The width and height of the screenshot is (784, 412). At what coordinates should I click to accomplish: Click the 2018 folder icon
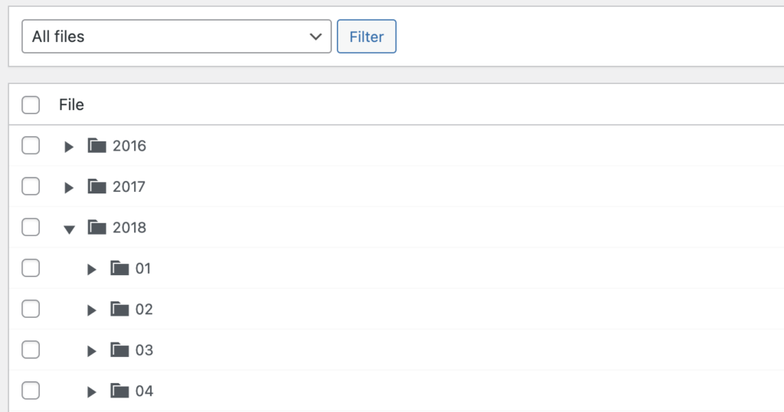pos(96,227)
